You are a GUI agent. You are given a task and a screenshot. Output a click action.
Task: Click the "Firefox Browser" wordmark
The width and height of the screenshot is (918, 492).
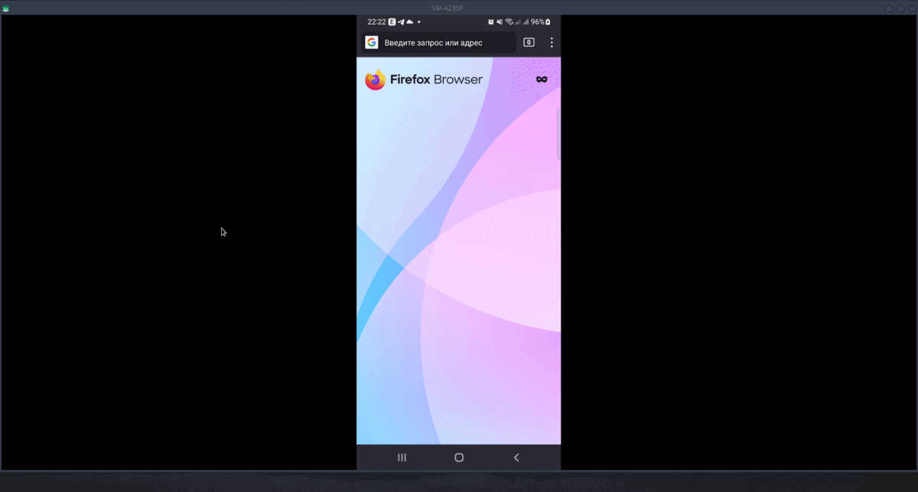436,80
